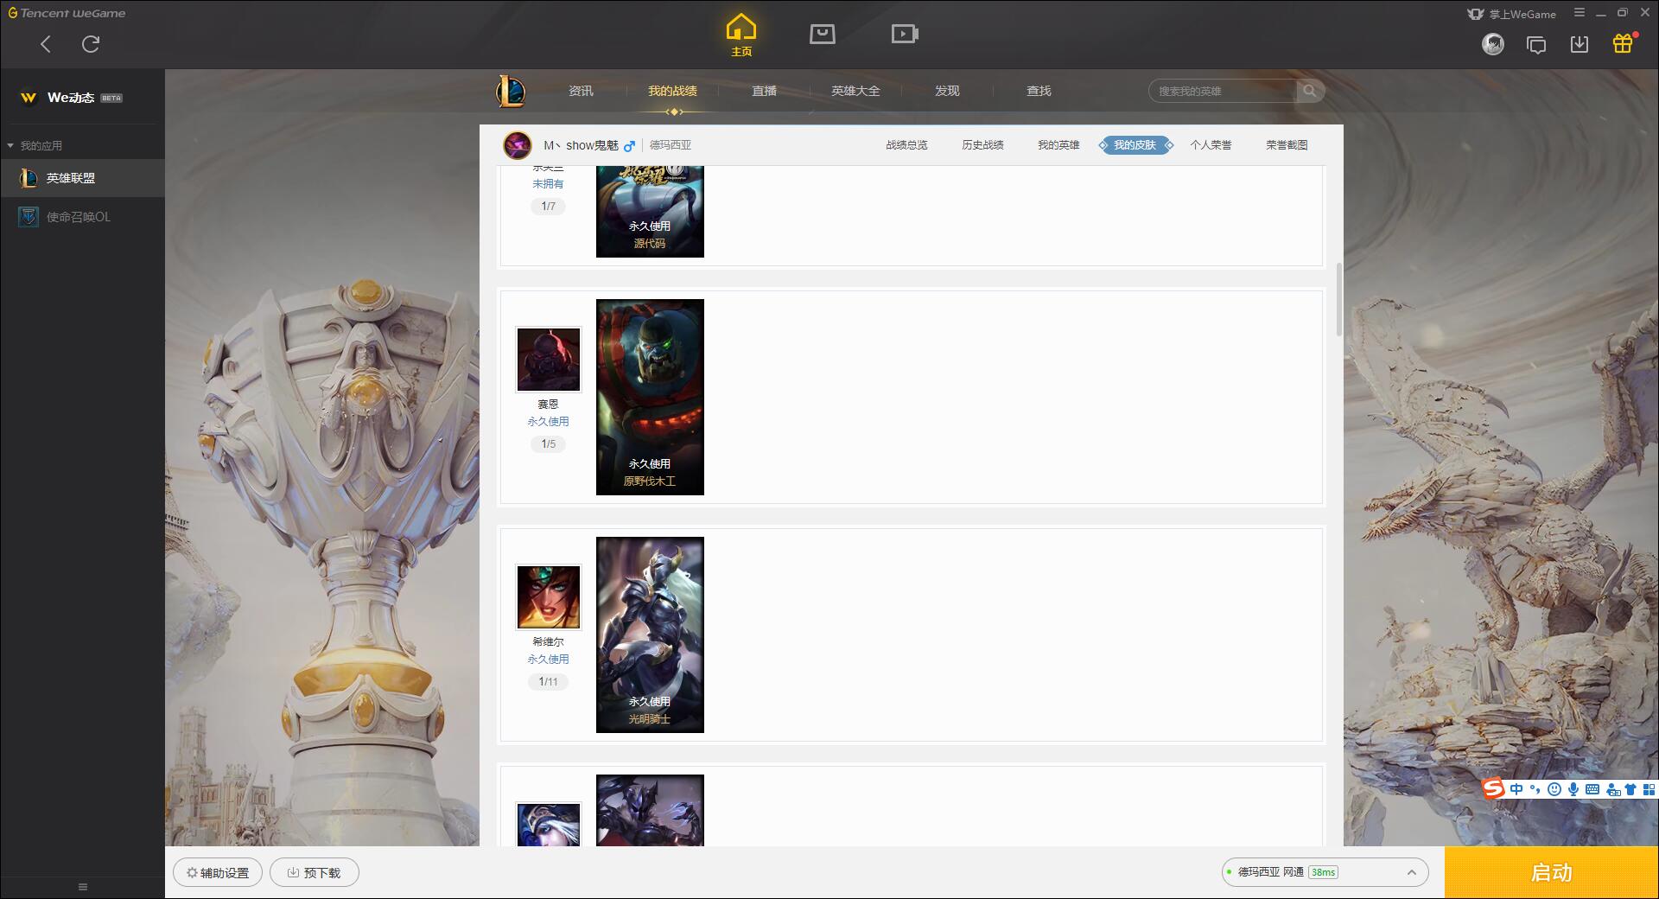Image resolution: width=1659 pixels, height=899 pixels.
Task: Switch to 荣誉截图 sub-tab
Action: point(1287,145)
